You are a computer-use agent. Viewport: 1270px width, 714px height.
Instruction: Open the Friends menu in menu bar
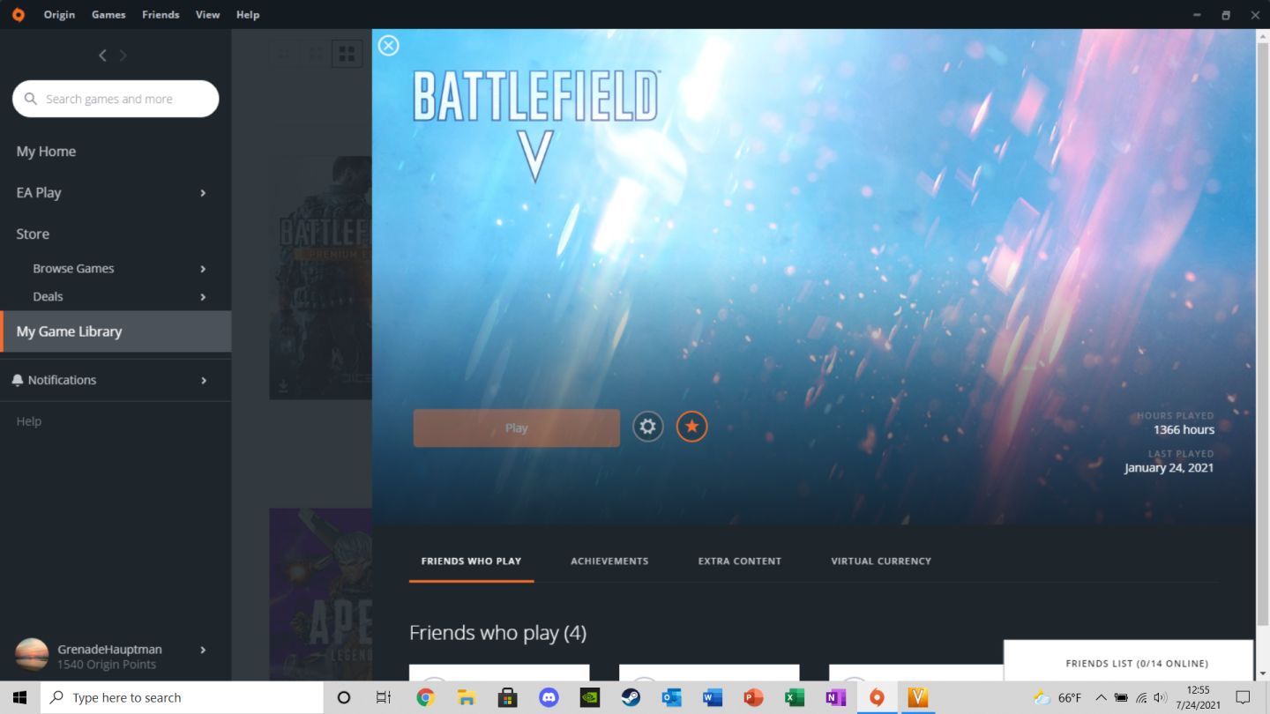coord(161,14)
